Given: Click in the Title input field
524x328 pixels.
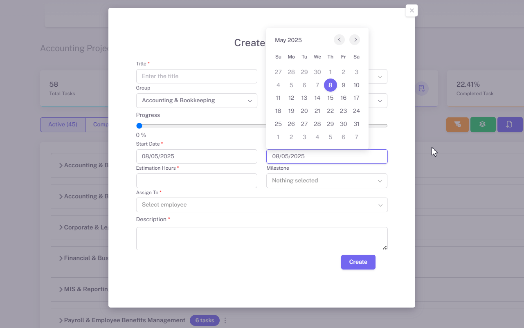Looking at the screenshot, I should 197,76.
